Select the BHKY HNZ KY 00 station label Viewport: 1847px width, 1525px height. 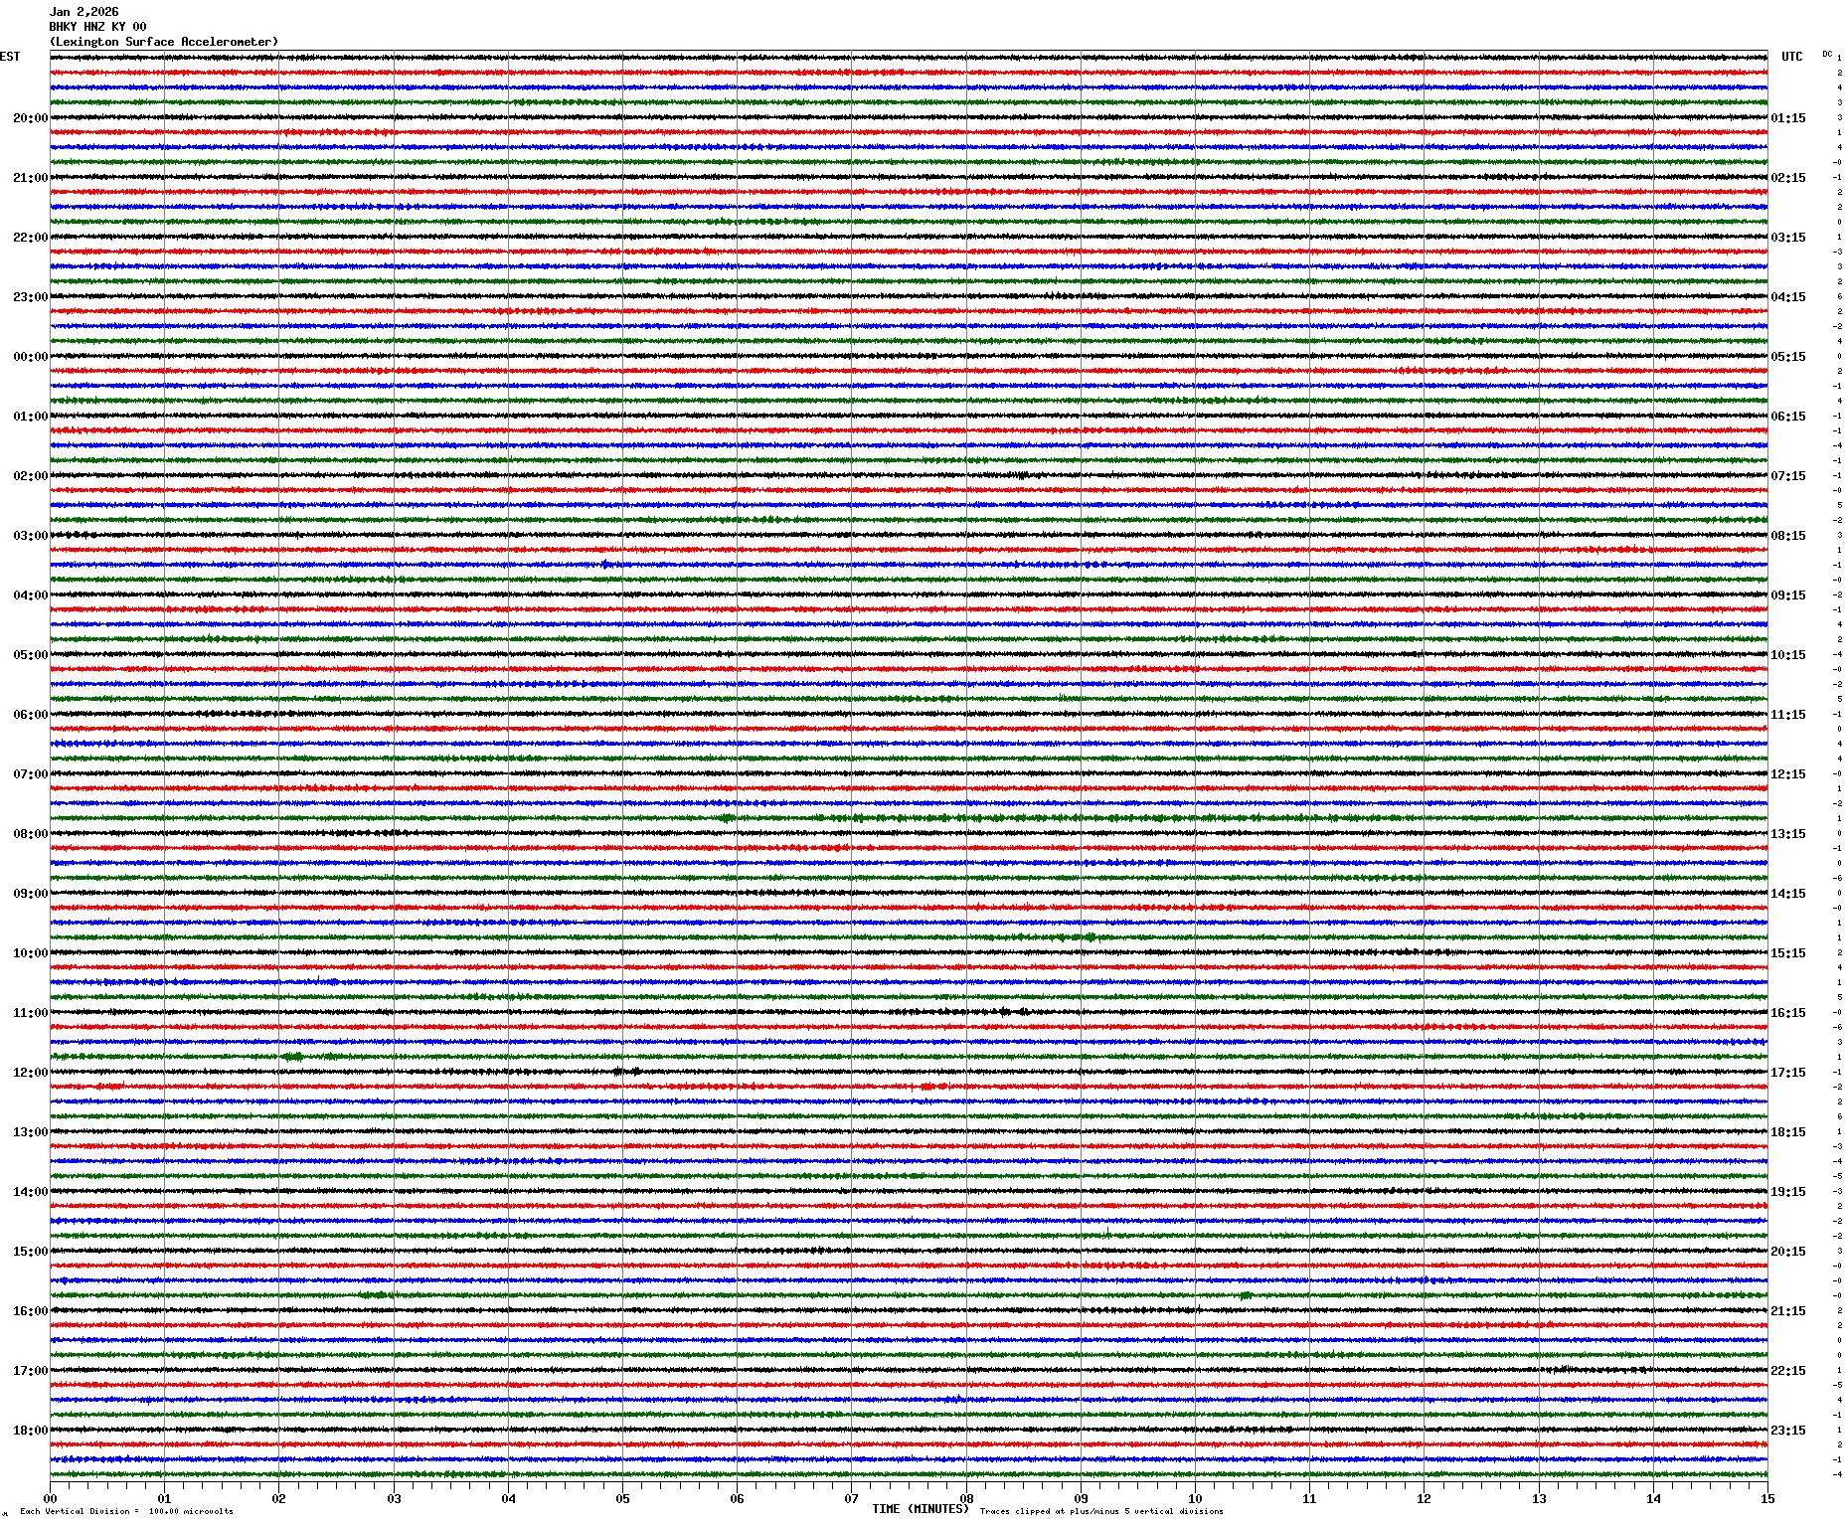(x=97, y=27)
